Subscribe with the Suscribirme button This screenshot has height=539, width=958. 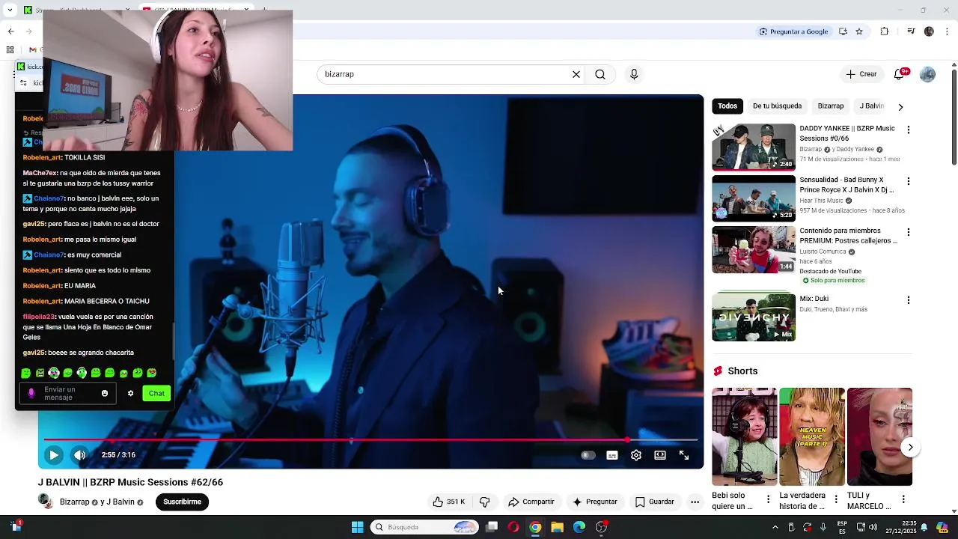tap(183, 502)
